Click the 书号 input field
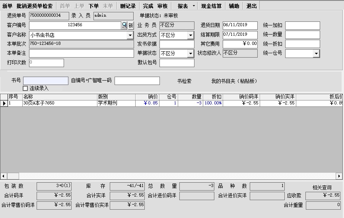The image size is (344, 218). click(46, 81)
